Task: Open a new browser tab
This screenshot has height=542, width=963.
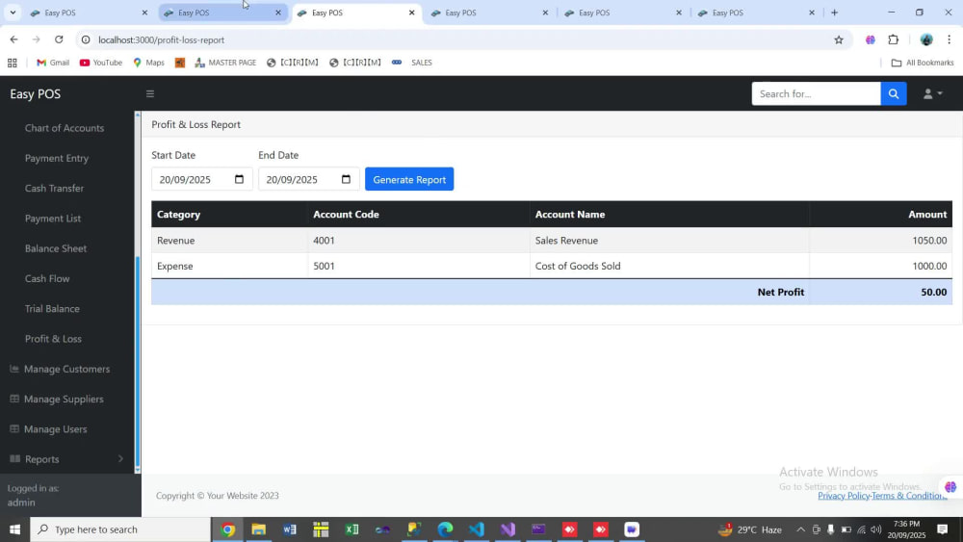Action: click(834, 13)
